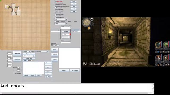Click the Set program button
The image size is (170, 95).
[75, 70]
